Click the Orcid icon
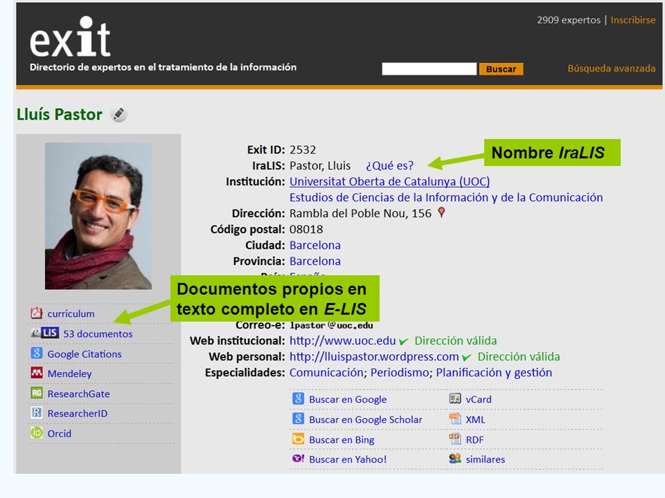Viewport: 665px width, 498px height. 37,433
